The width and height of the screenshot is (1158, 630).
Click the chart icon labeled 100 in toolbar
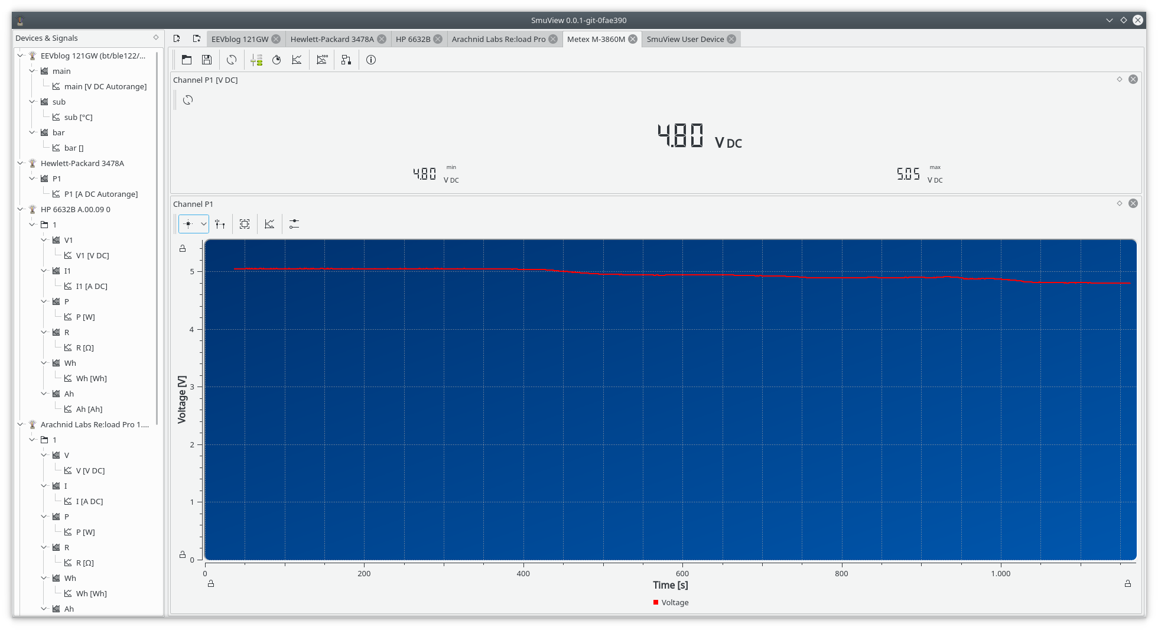tap(321, 60)
